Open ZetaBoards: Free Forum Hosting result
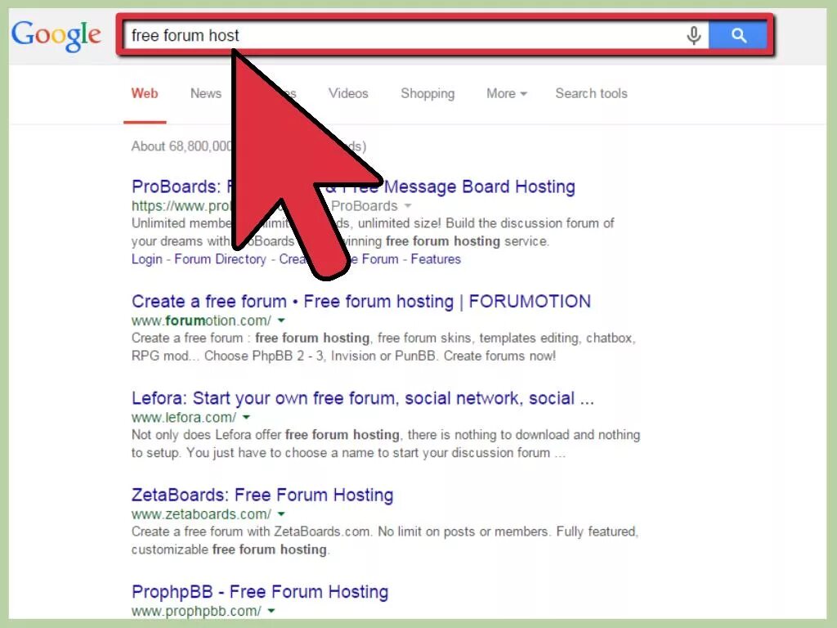The width and height of the screenshot is (837, 628). 262,495
